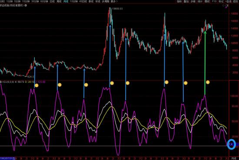Switch to the 周线 weekly period tab
The width and height of the screenshot is (239, 160).
59,2
